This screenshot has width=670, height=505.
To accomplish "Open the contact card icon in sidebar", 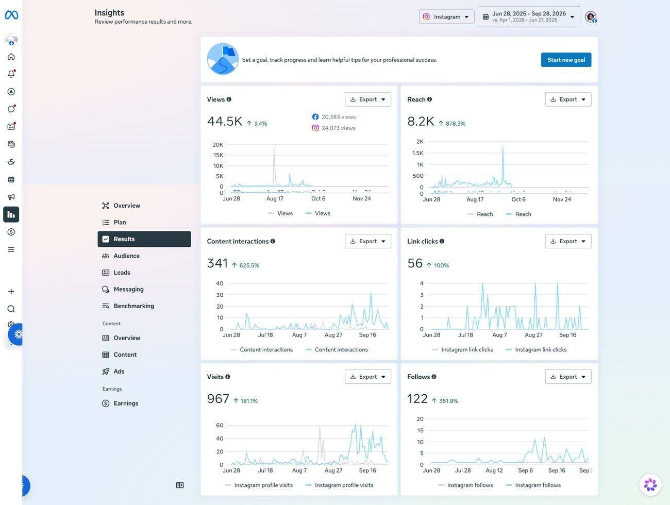I will tap(11, 126).
